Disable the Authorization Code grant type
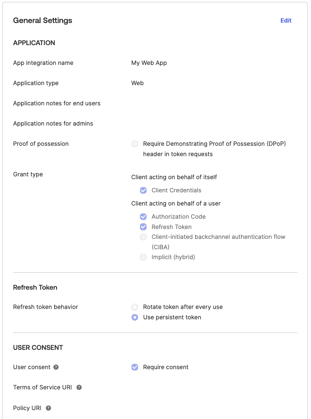This screenshot has width=311, height=419. pyautogui.click(x=143, y=216)
